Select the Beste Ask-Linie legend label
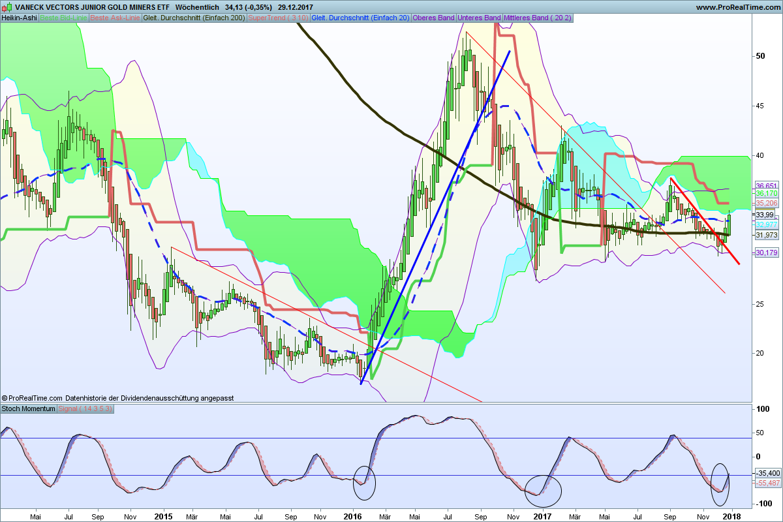This screenshot has height=522, width=783. click(115, 18)
